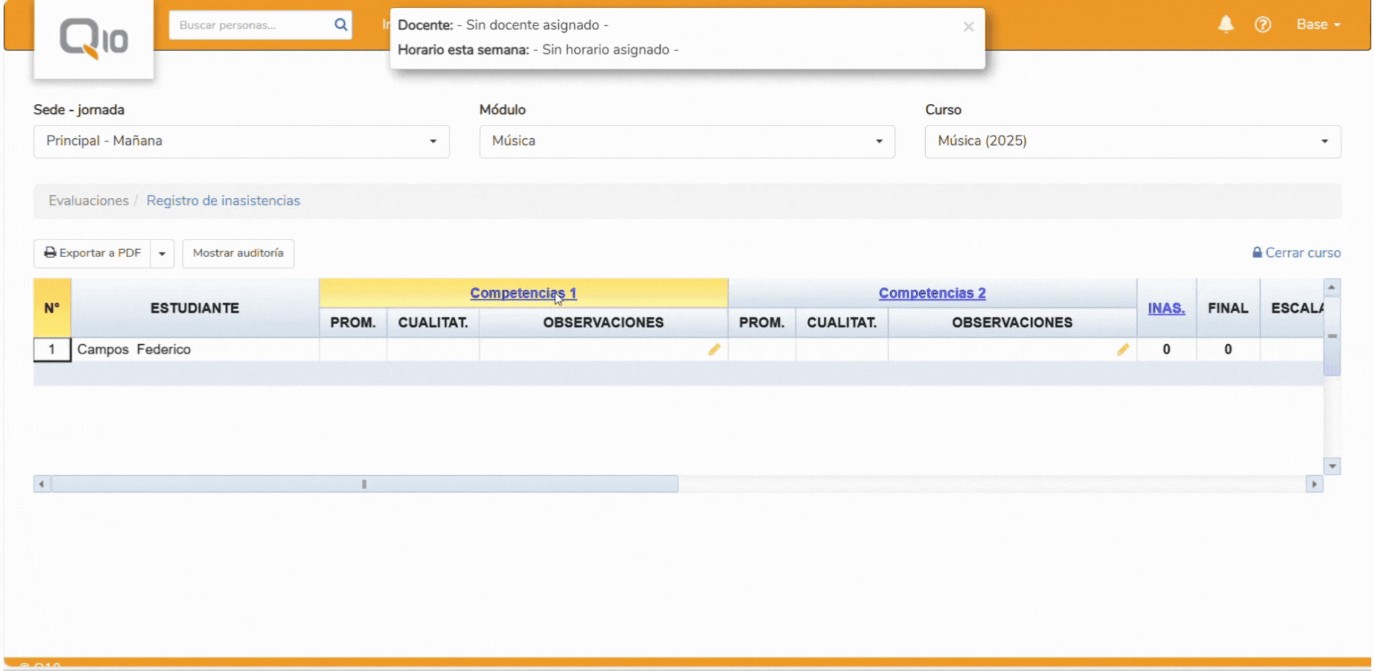Click the Q10 logo
Viewport: 1374px width, 671px height.
[93, 39]
